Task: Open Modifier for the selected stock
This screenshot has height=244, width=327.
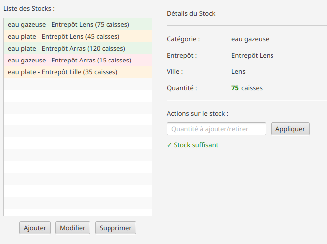Action: click(x=72, y=228)
